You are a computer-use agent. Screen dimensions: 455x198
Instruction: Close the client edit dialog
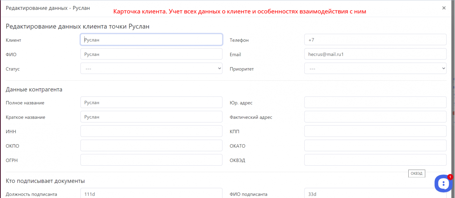[x=444, y=8]
